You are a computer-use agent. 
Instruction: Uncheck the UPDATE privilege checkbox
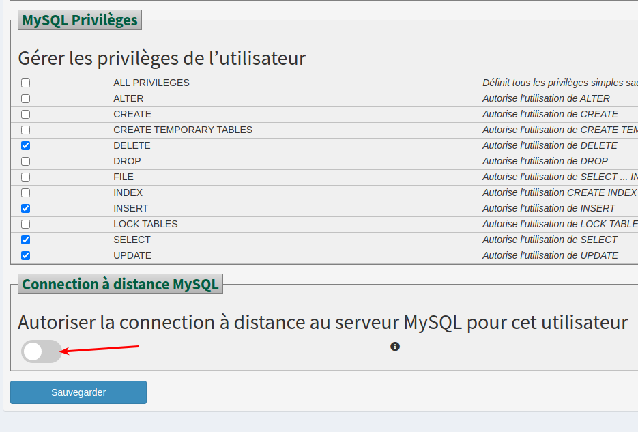pos(26,256)
